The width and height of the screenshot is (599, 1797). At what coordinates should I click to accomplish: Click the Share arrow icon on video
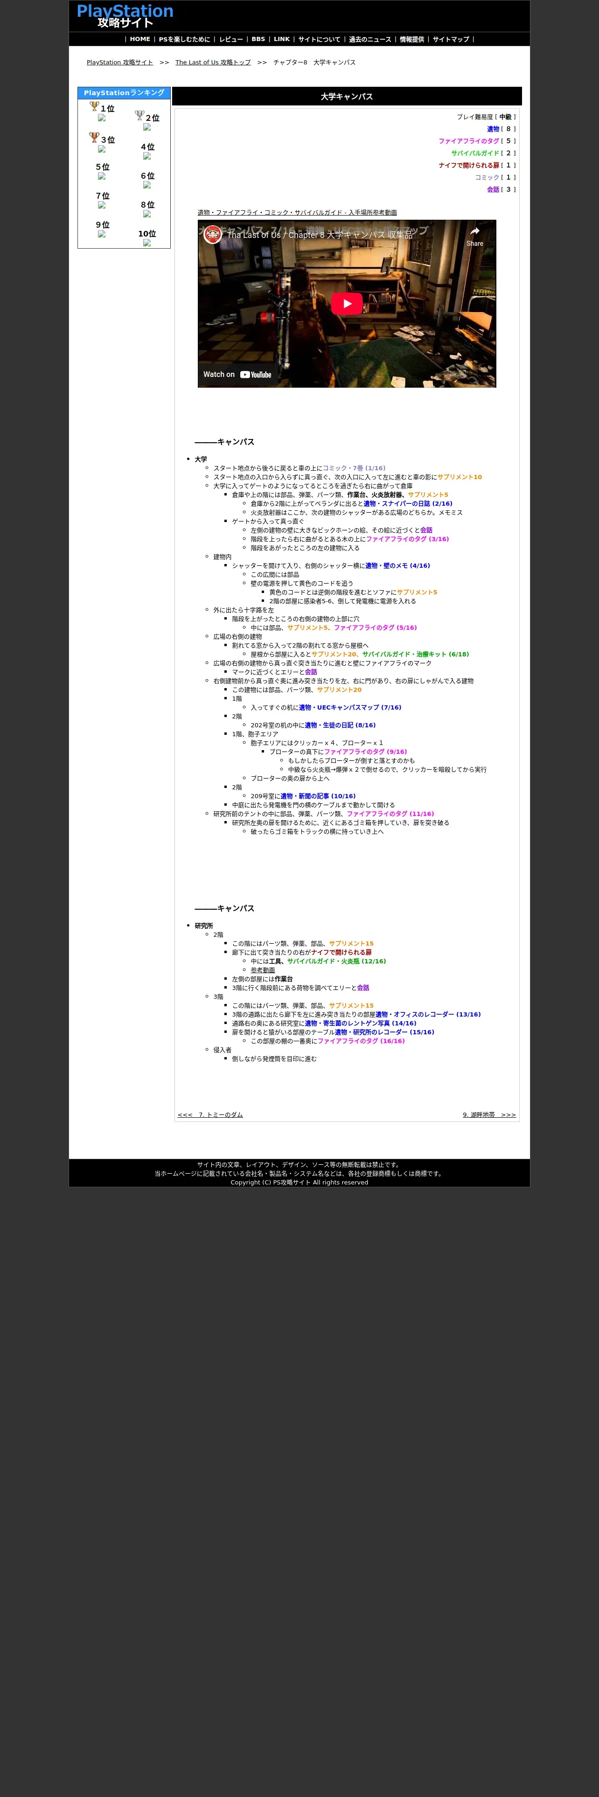click(475, 236)
